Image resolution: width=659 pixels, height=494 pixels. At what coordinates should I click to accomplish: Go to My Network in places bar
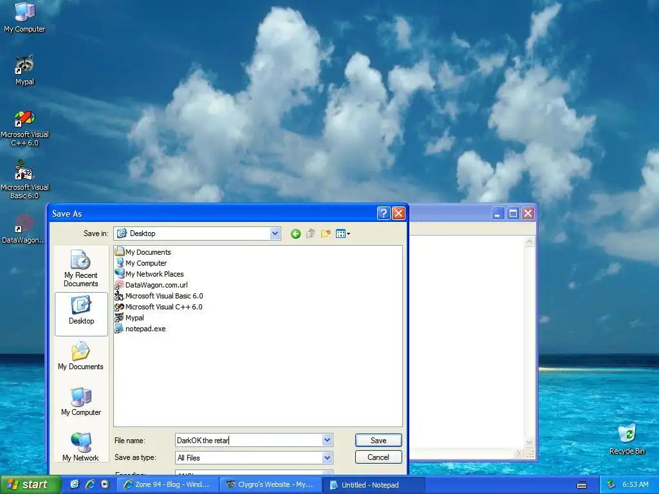pos(80,447)
